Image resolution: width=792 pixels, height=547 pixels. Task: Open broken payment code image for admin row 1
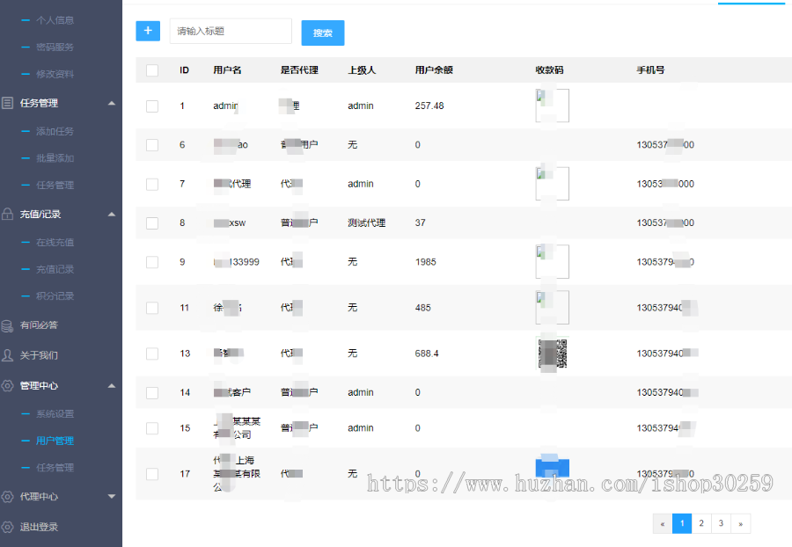(x=552, y=106)
